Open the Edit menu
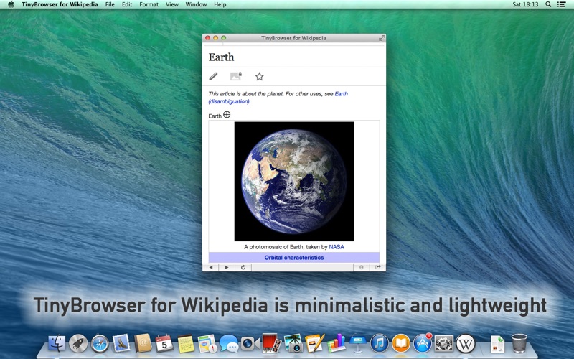The image size is (574, 359). [127, 4]
